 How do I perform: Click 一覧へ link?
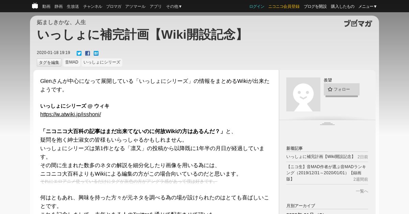pos(362,191)
